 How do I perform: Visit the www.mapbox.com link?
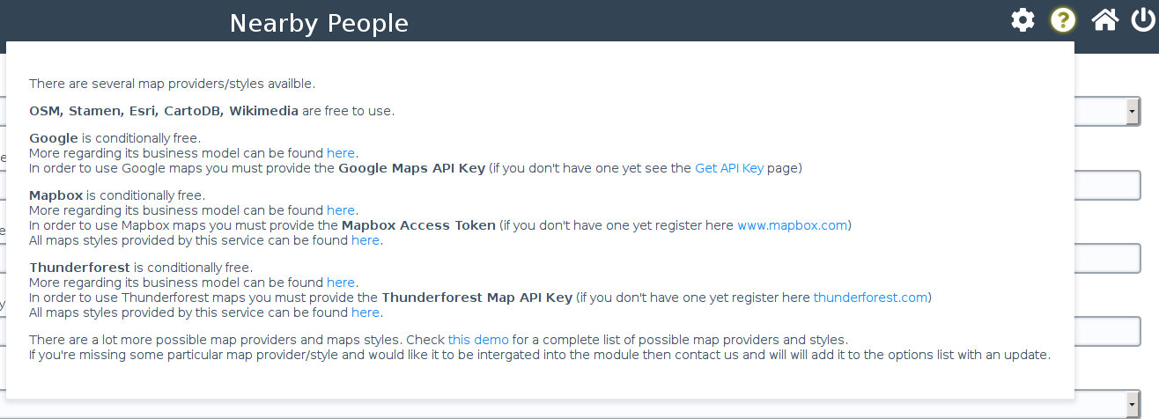point(792,225)
